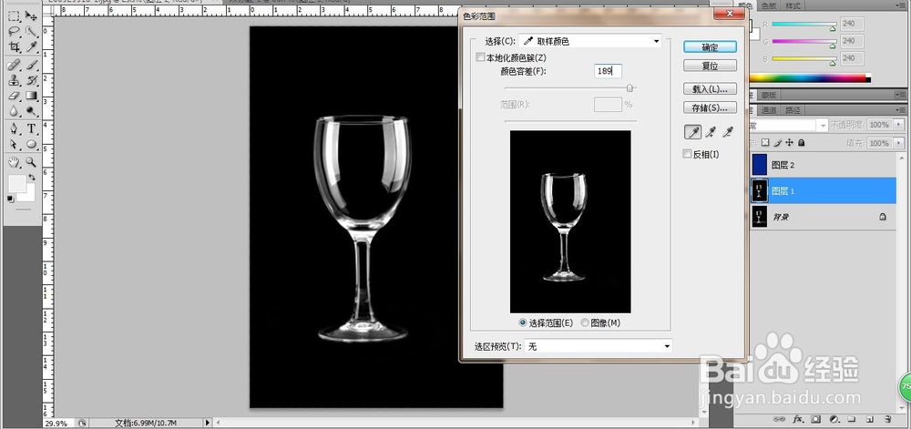Choose Subtract from Sample eyedropper
Viewport: 911px width, 429px height.
727,133
